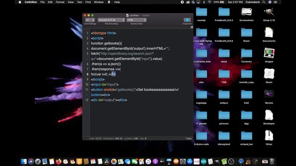Click the split editor button above scrollbar
This screenshot has height=166, width=296.
point(192,27)
